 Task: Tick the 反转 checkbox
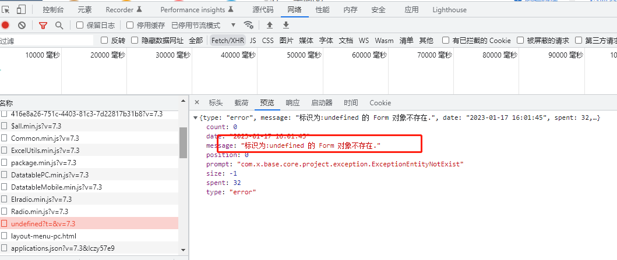104,40
